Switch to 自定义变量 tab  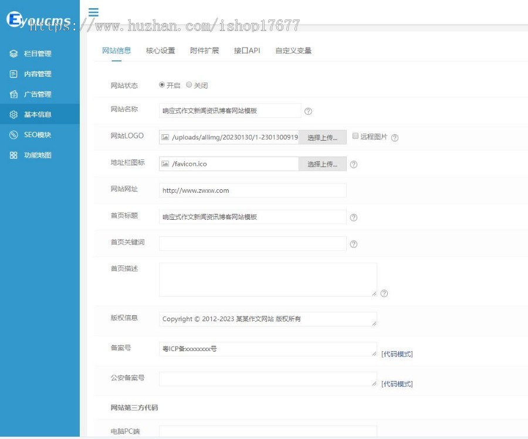click(x=293, y=51)
